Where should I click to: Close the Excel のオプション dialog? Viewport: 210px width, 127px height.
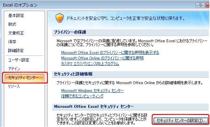(x=208, y=5)
